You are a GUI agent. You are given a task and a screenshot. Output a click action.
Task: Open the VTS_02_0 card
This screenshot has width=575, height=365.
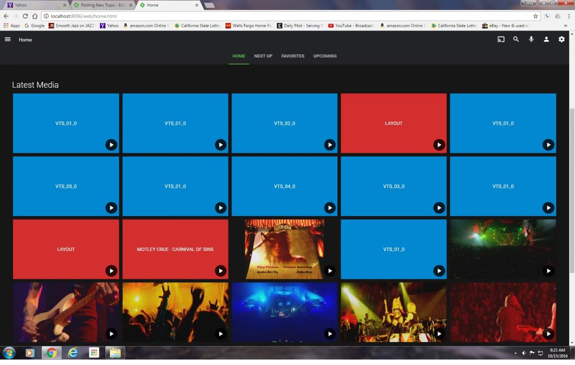pos(285,123)
